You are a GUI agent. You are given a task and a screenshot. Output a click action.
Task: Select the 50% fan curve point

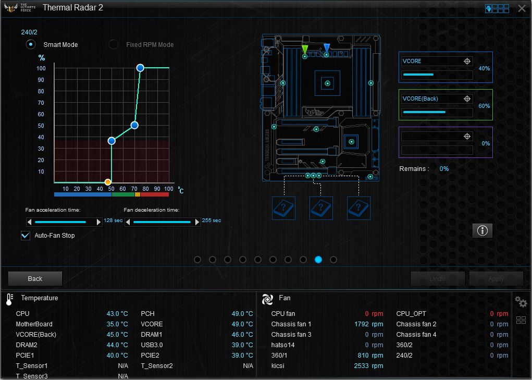(x=134, y=126)
